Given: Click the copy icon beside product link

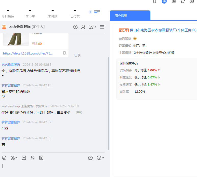Looking at the screenshot, I should click(65, 53).
